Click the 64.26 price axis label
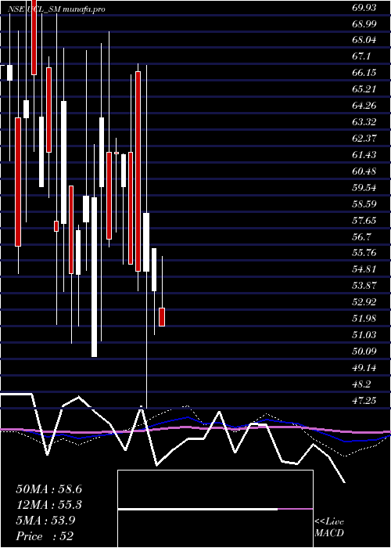Viewport: 391px width, 548px height. click(x=364, y=106)
